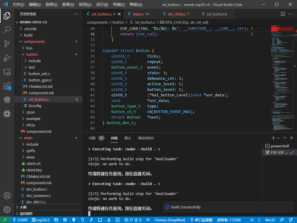Toggle the notifications bell icon
297x223 pixels.
290,220
